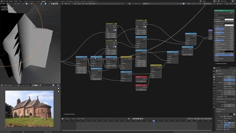Switch viewport to rendered shading
The height and width of the screenshot is (133, 236).
(x=57, y=4)
